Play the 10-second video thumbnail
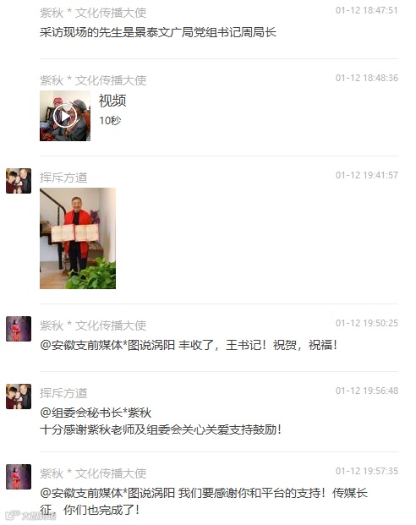The width and height of the screenshot is (416, 525). click(65, 116)
